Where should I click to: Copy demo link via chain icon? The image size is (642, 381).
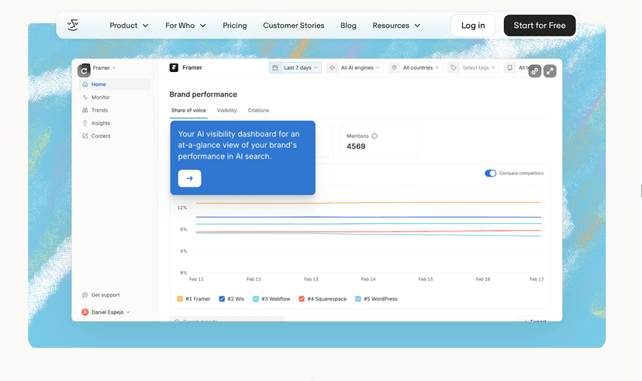point(535,70)
